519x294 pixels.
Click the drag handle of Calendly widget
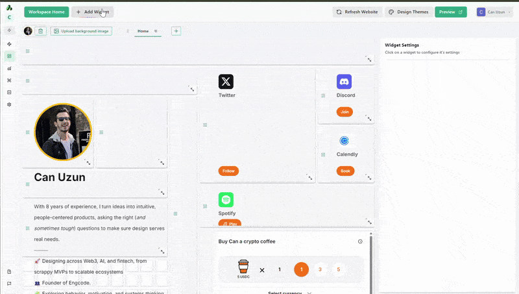[323, 154]
